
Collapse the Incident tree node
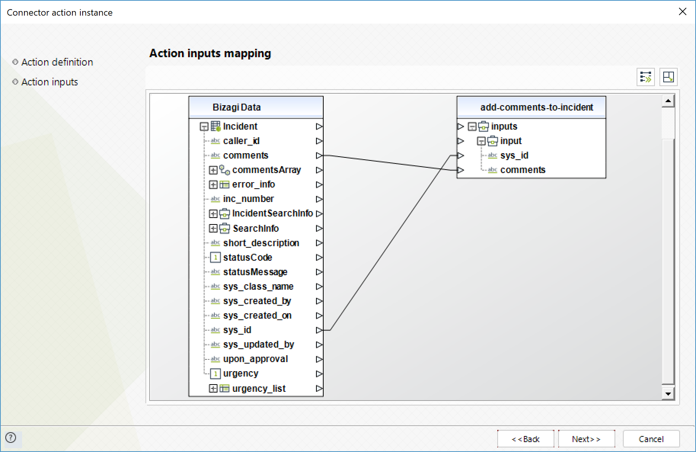click(x=204, y=127)
